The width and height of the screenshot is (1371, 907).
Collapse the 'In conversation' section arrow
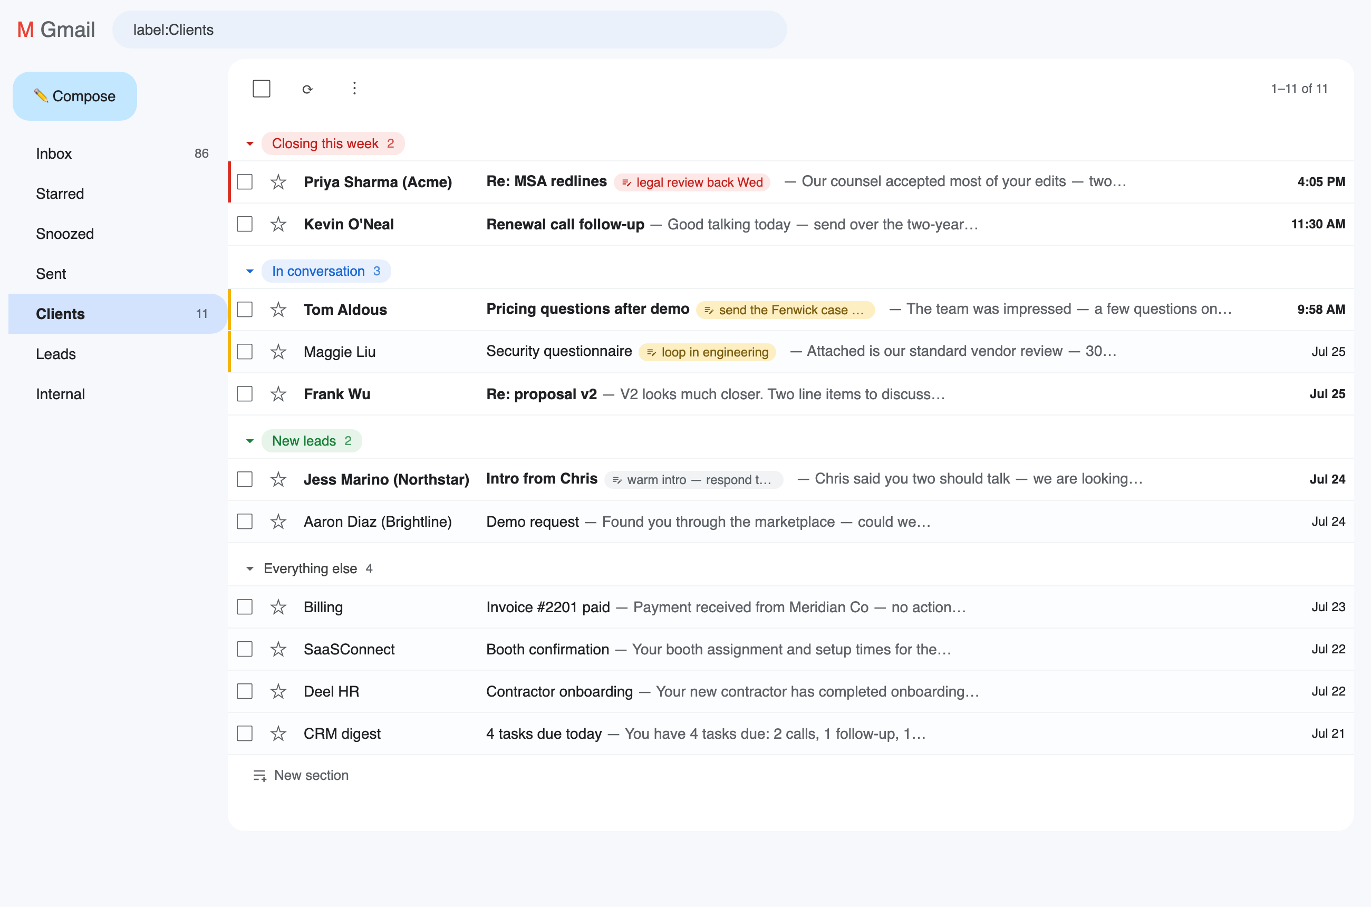pyautogui.click(x=250, y=271)
